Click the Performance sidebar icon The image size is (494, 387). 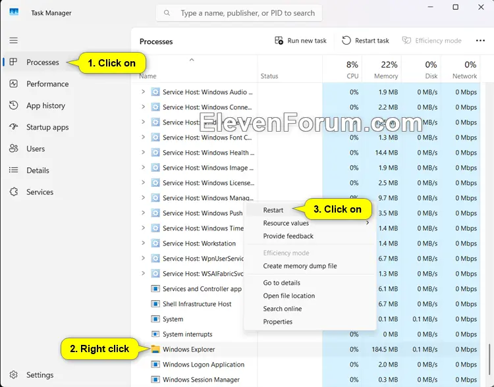14,84
